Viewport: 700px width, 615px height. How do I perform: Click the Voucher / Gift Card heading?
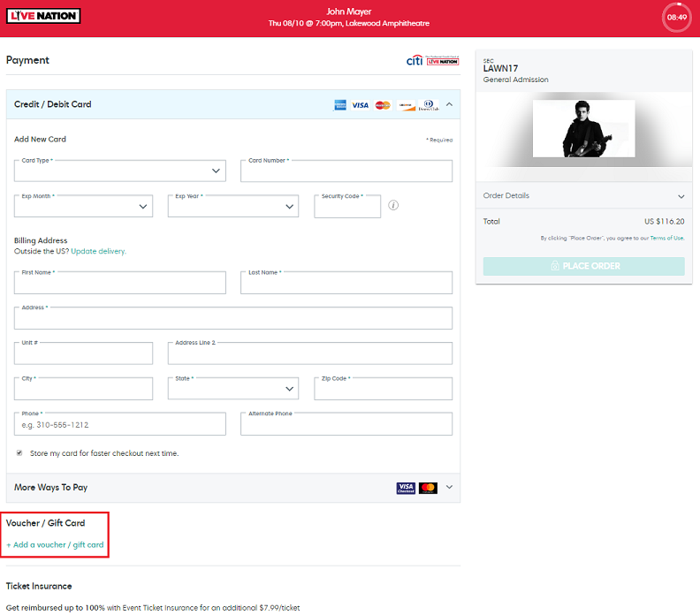point(46,523)
